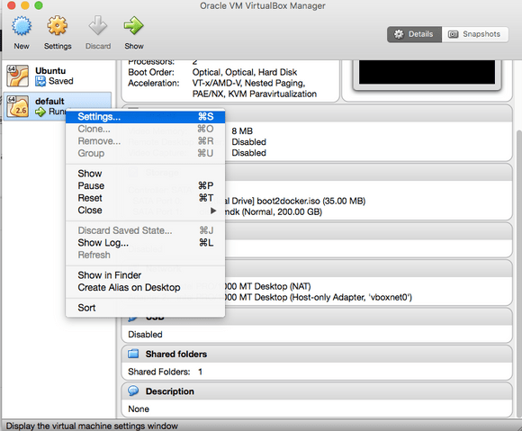
Task: Click the Group menu entry
Action: point(145,154)
